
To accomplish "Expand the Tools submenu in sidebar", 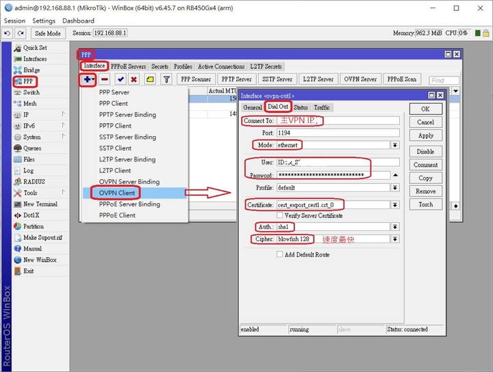I will 40,193.
